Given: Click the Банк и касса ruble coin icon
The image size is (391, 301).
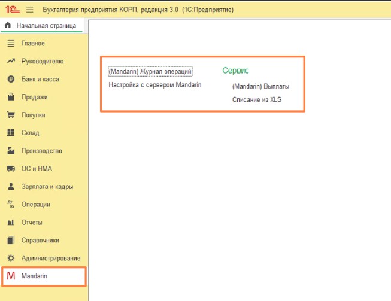Looking at the screenshot, I should pyautogui.click(x=11, y=79).
